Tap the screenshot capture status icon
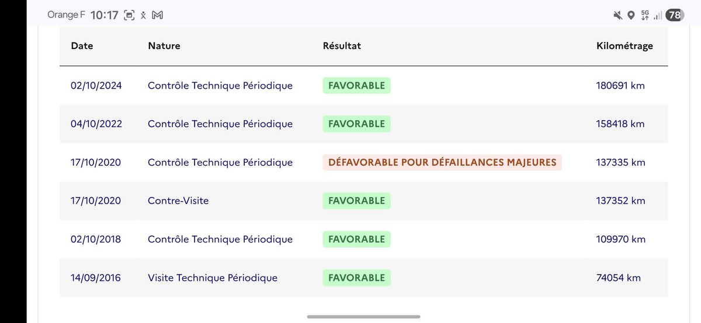Screen dimensions: 701x323 click(129, 16)
